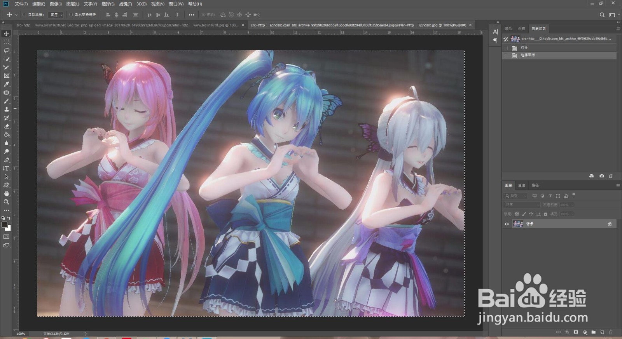Image resolution: width=622 pixels, height=339 pixels.
Task: Open the opacity 不透明度 slider arrow
Action: tap(572, 205)
